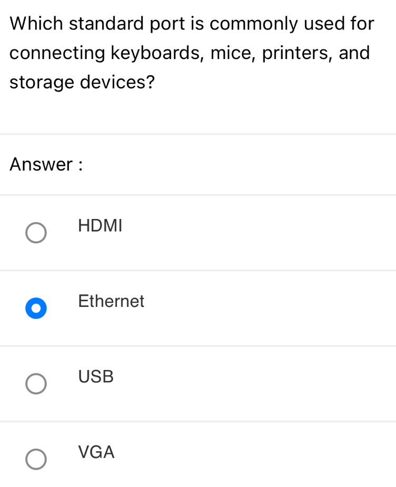Click divider line between HDMI and Ethernet
Viewport: 396px width, 487px height.
pos(198,271)
